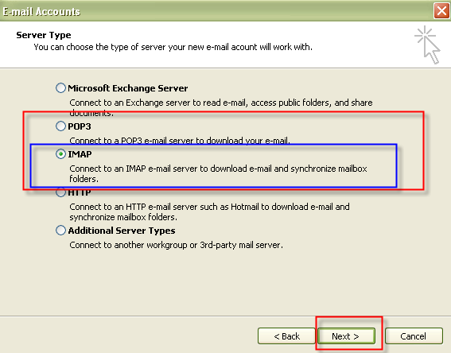Click the IMAP synchronize mailbox folders description
The width and height of the screenshot is (451, 353).
[218, 173]
